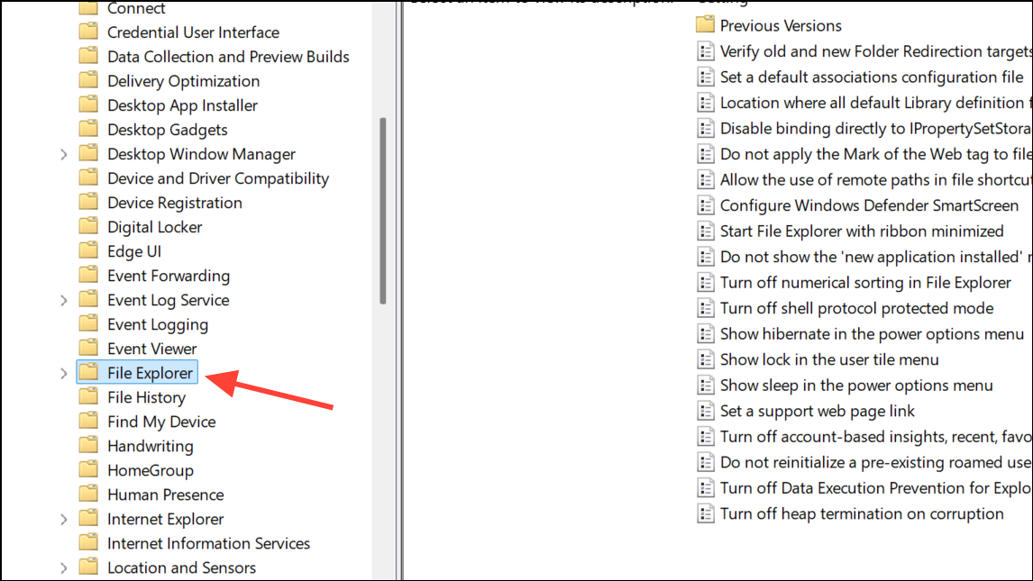Select Delivery Optimization in the tree

click(x=183, y=81)
